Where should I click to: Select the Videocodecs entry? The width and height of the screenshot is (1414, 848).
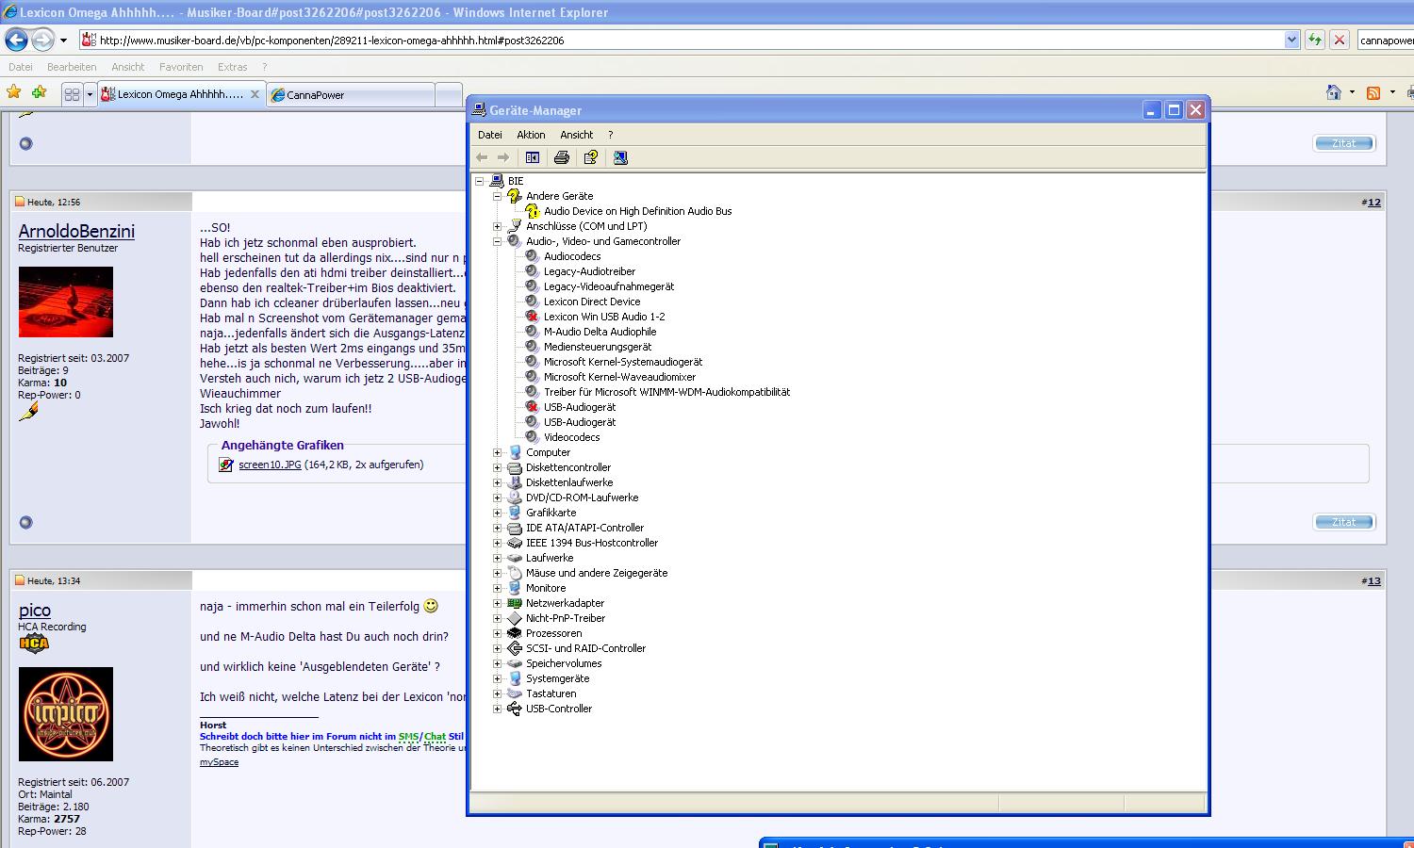click(x=571, y=437)
